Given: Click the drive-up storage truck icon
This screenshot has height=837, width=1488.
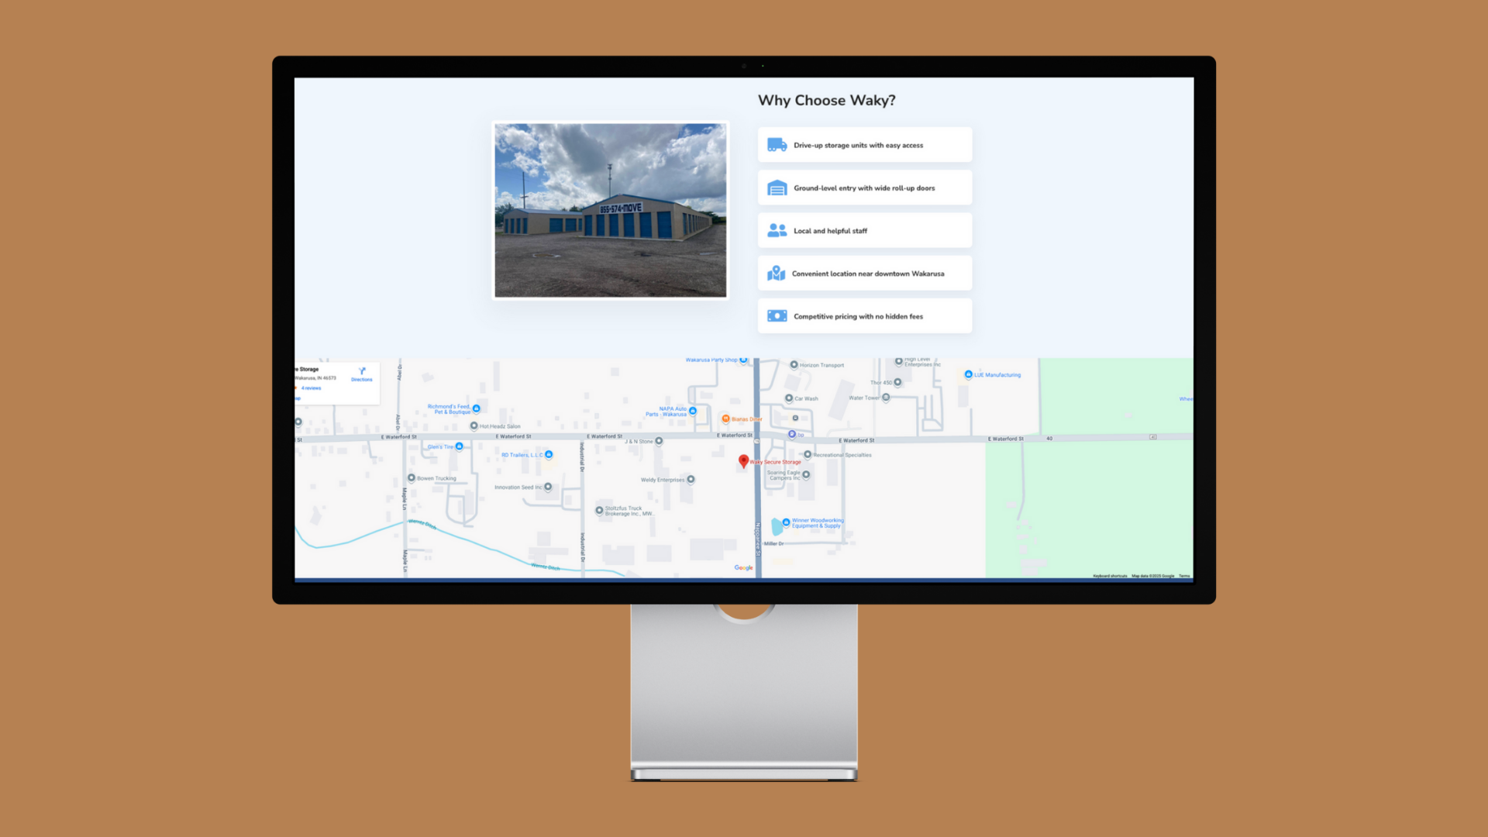Looking at the screenshot, I should pyautogui.click(x=777, y=145).
